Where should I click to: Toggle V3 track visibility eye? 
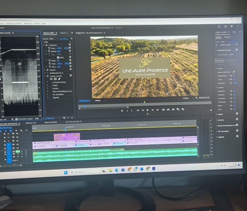click(x=17, y=141)
